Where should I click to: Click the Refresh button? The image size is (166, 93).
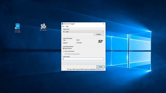click(99, 34)
